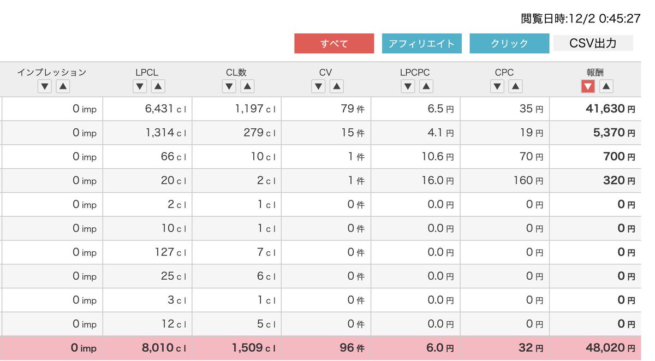Export data with CSV出力 button

(x=593, y=43)
